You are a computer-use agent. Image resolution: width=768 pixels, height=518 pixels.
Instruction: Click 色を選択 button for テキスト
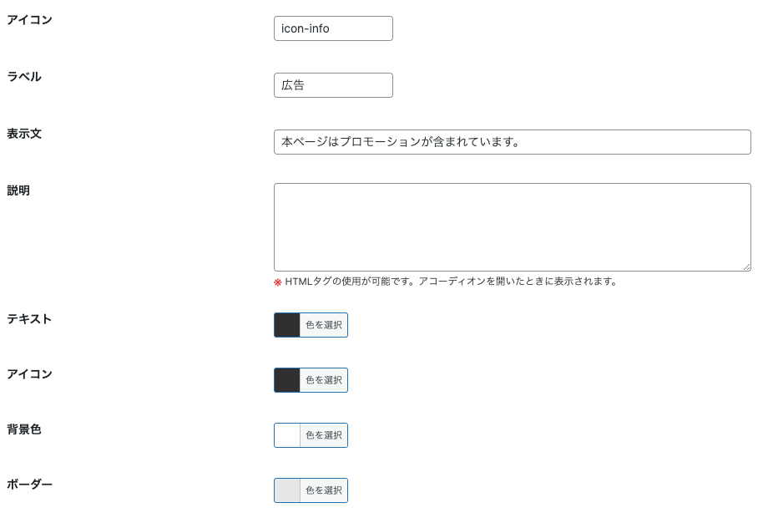coord(324,325)
